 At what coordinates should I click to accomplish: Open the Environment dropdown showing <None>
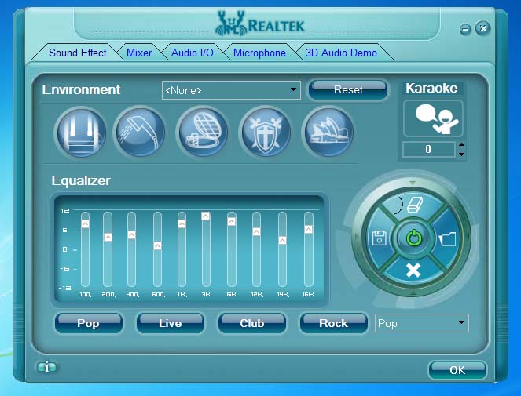point(231,90)
